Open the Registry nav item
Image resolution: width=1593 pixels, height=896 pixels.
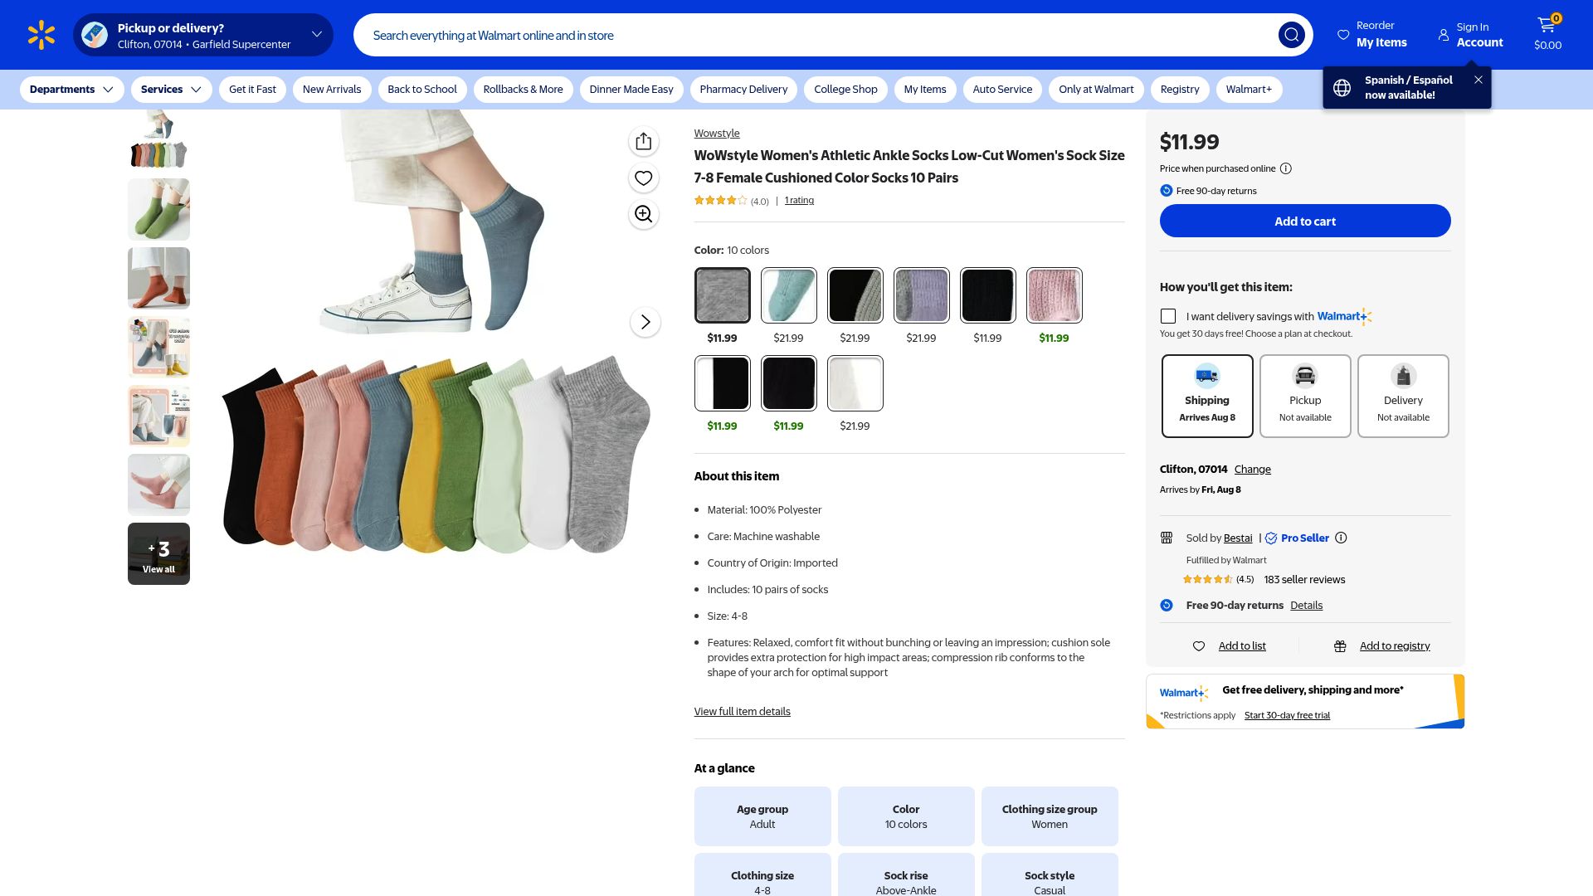1180,90
